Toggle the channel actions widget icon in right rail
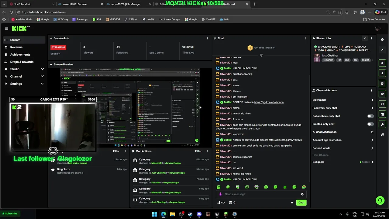This screenshot has width=389, height=219. (382, 114)
